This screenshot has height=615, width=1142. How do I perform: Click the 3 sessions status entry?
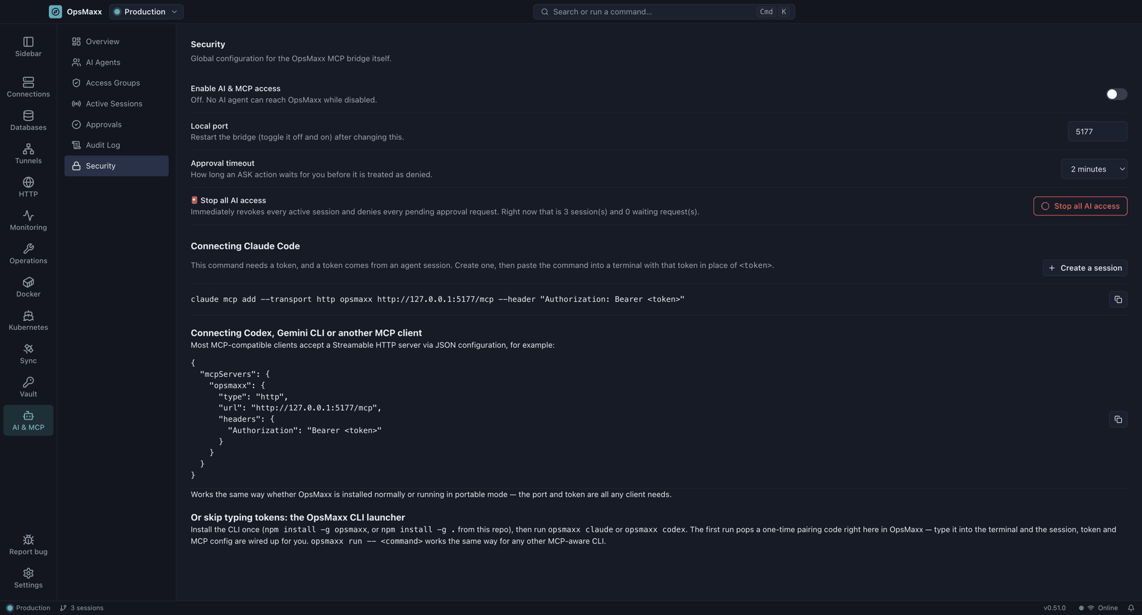coord(82,608)
